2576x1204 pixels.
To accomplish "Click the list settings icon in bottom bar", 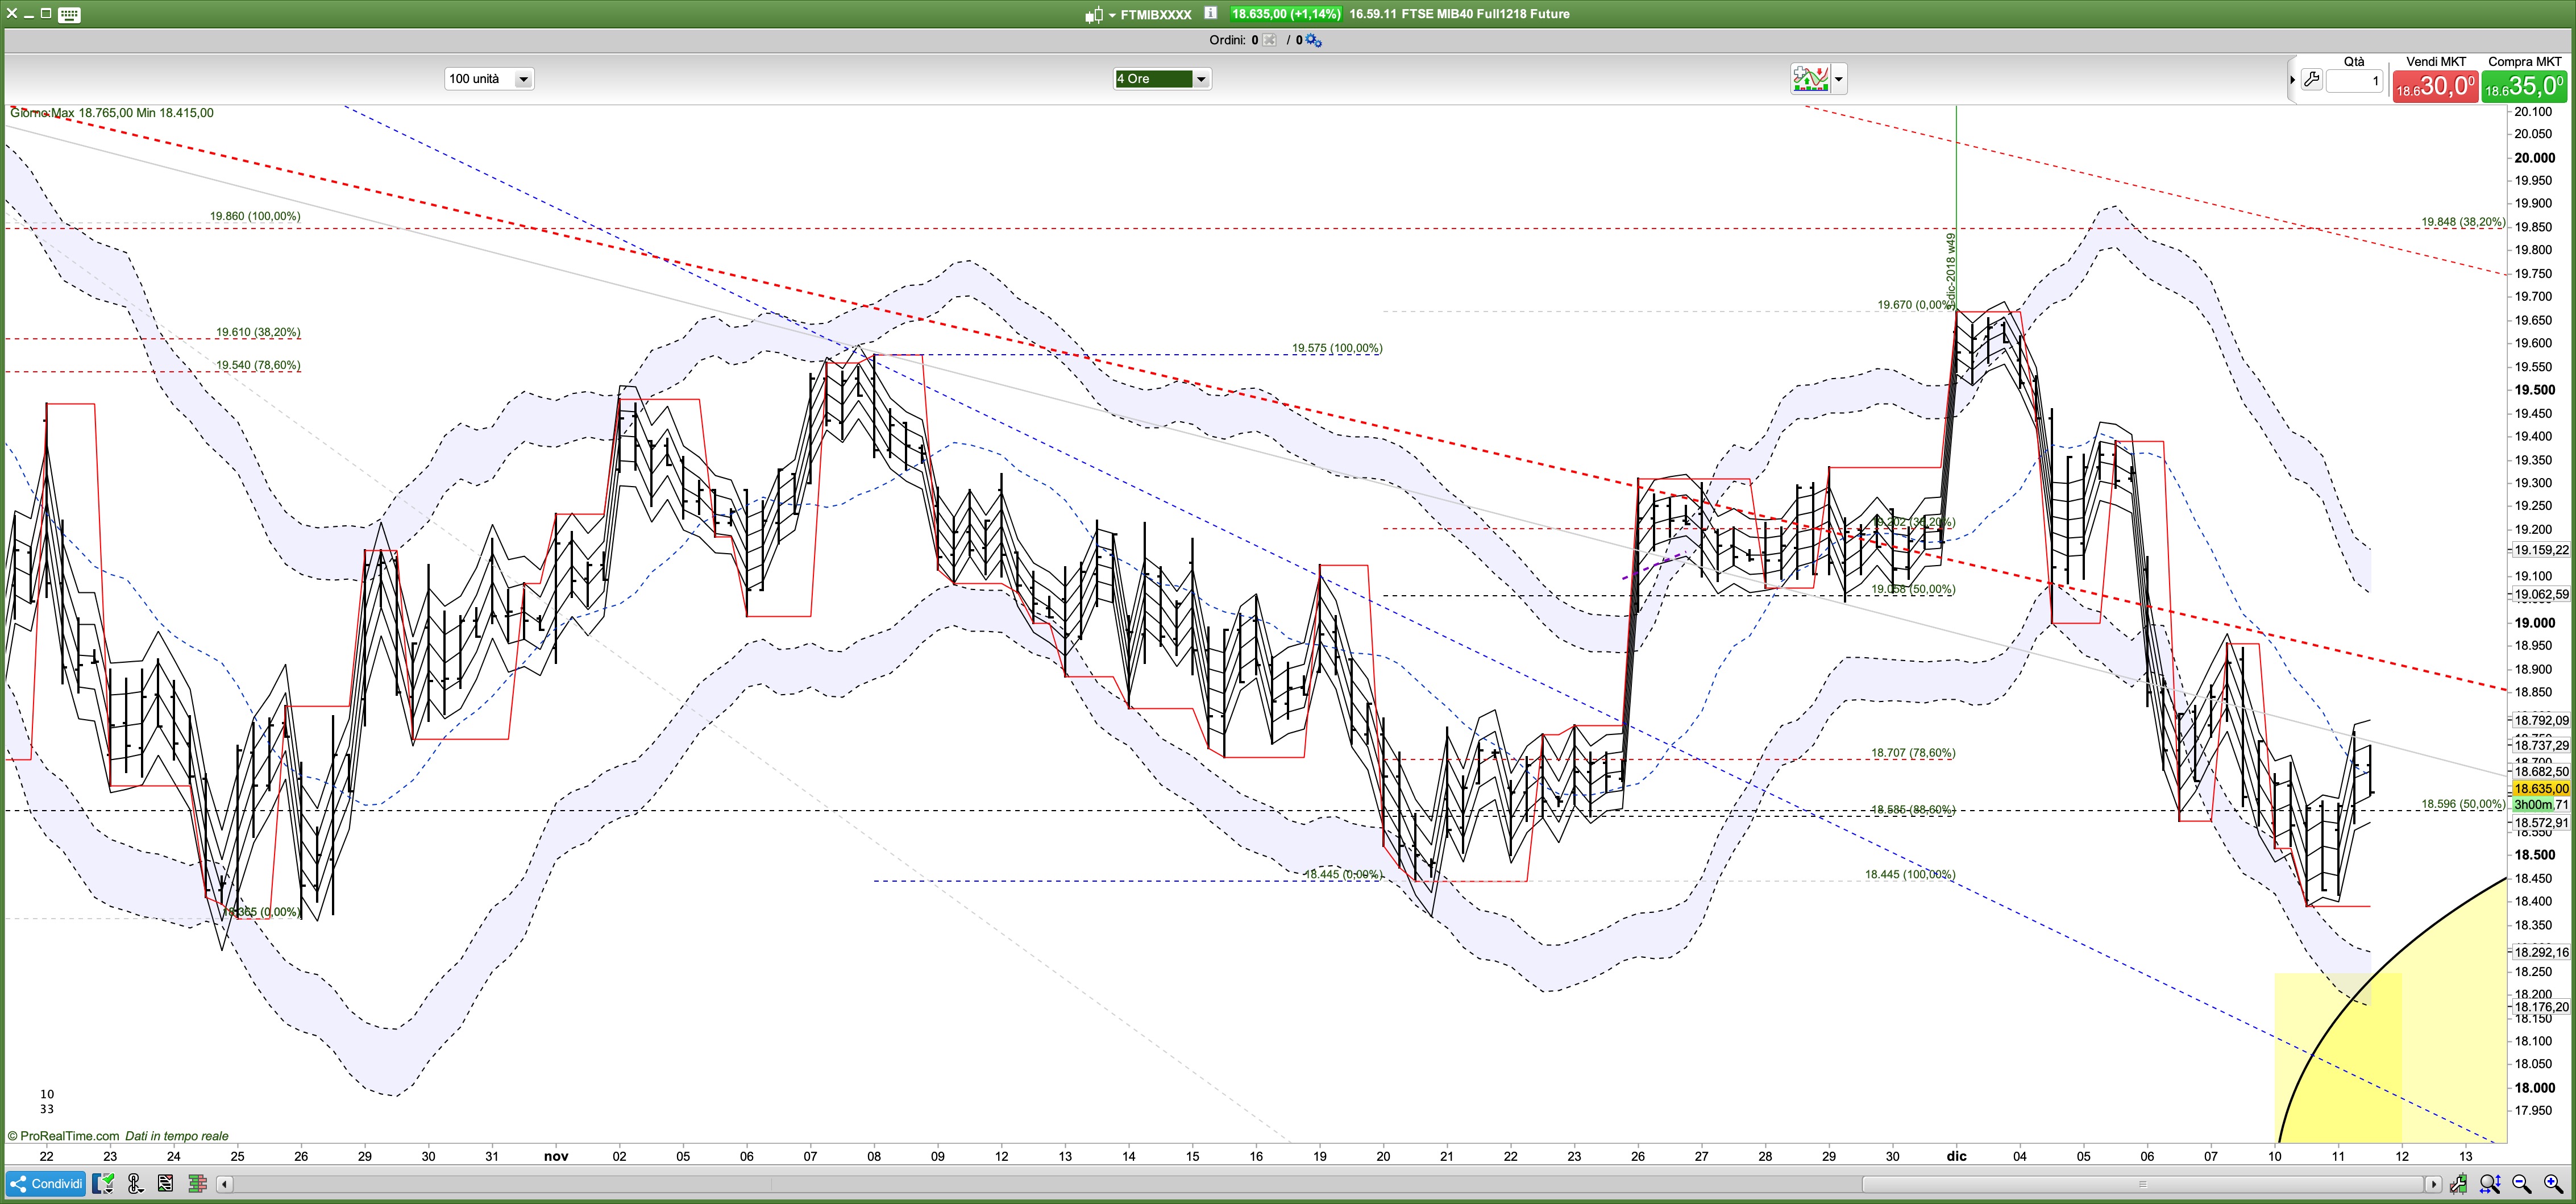I will click(x=166, y=1184).
